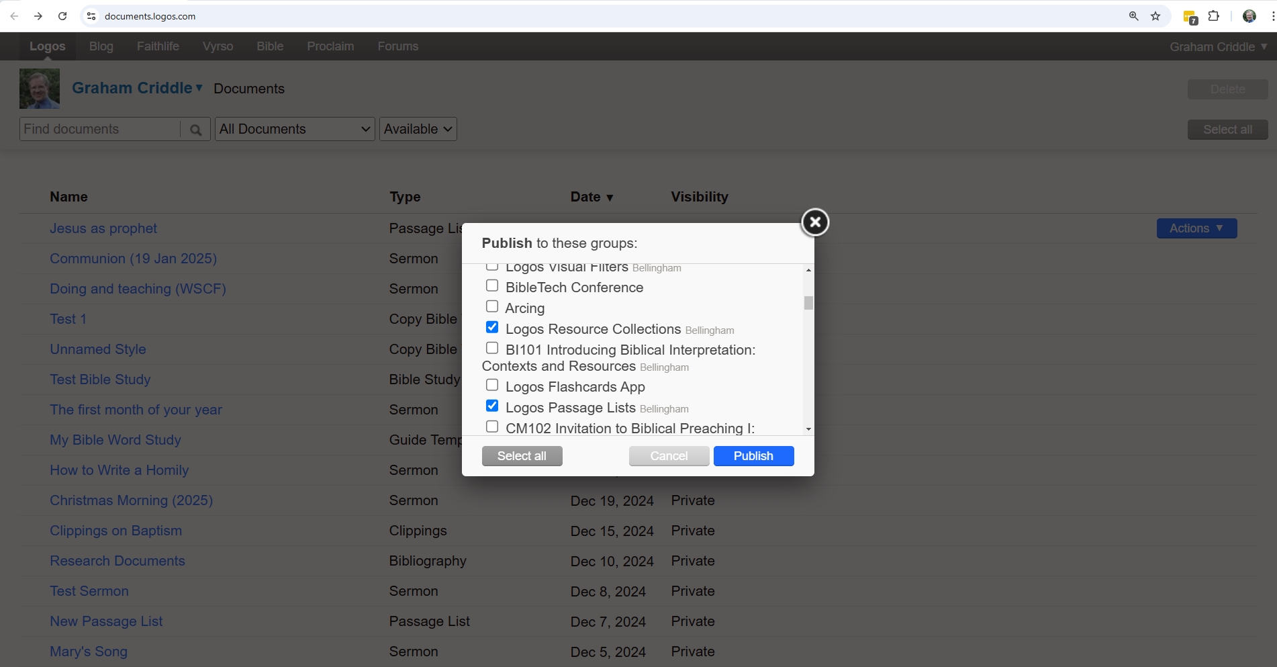The height and width of the screenshot is (667, 1277).
Task: Sort by the Date column header
Action: 592,197
